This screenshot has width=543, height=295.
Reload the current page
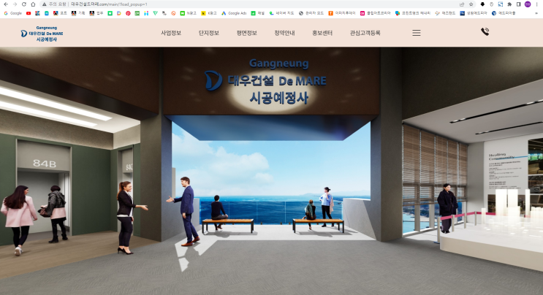[24, 4]
